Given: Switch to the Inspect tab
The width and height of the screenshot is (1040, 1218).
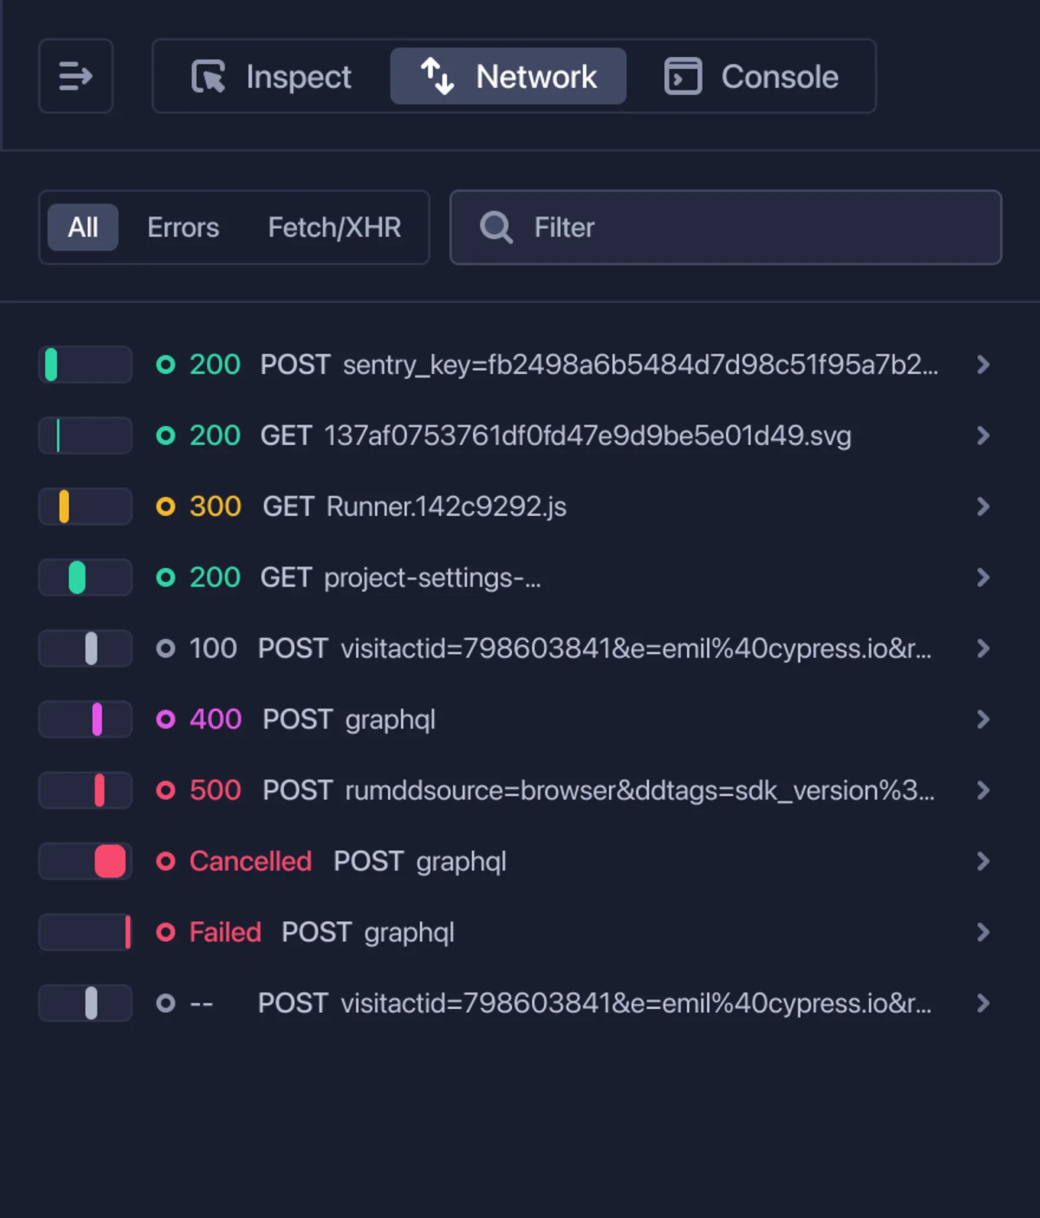Looking at the screenshot, I should tap(272, 77).
